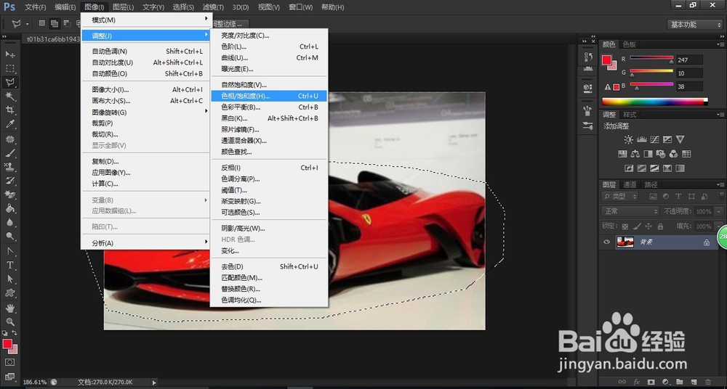
Task: Expand the 图像旋转(G) submenu
Action: coord(145,112)
